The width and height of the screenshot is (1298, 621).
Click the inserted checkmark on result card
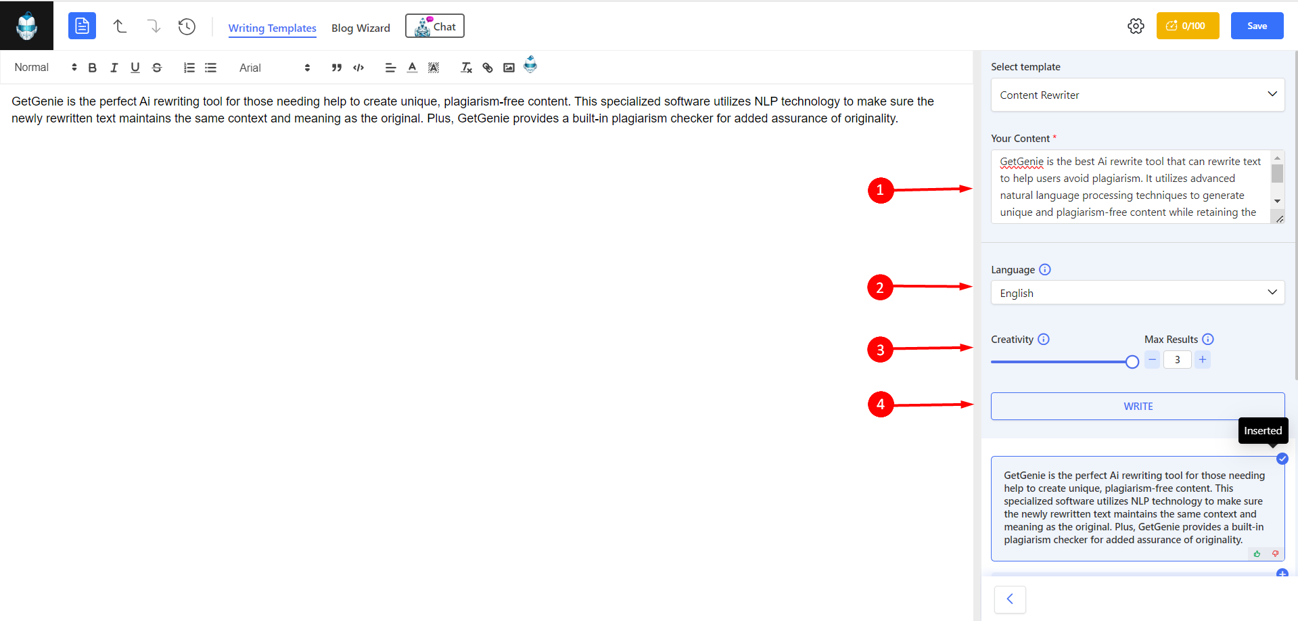(1282, 459)
